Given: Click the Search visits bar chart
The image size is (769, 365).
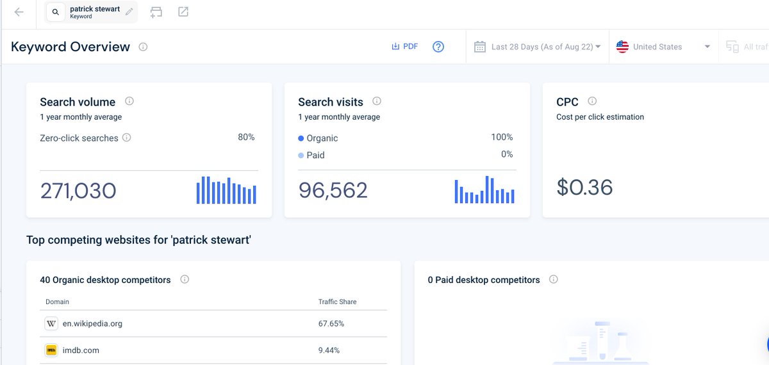Looking at the screenshot, I should click(x=484, y=190).
